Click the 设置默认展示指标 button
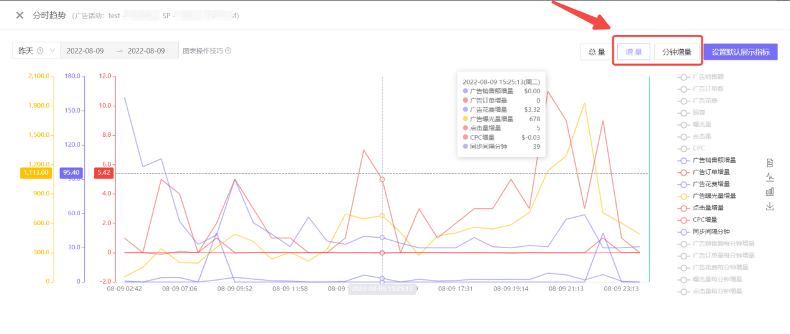This screenshot has height=334, width=790. pos(741,52)
